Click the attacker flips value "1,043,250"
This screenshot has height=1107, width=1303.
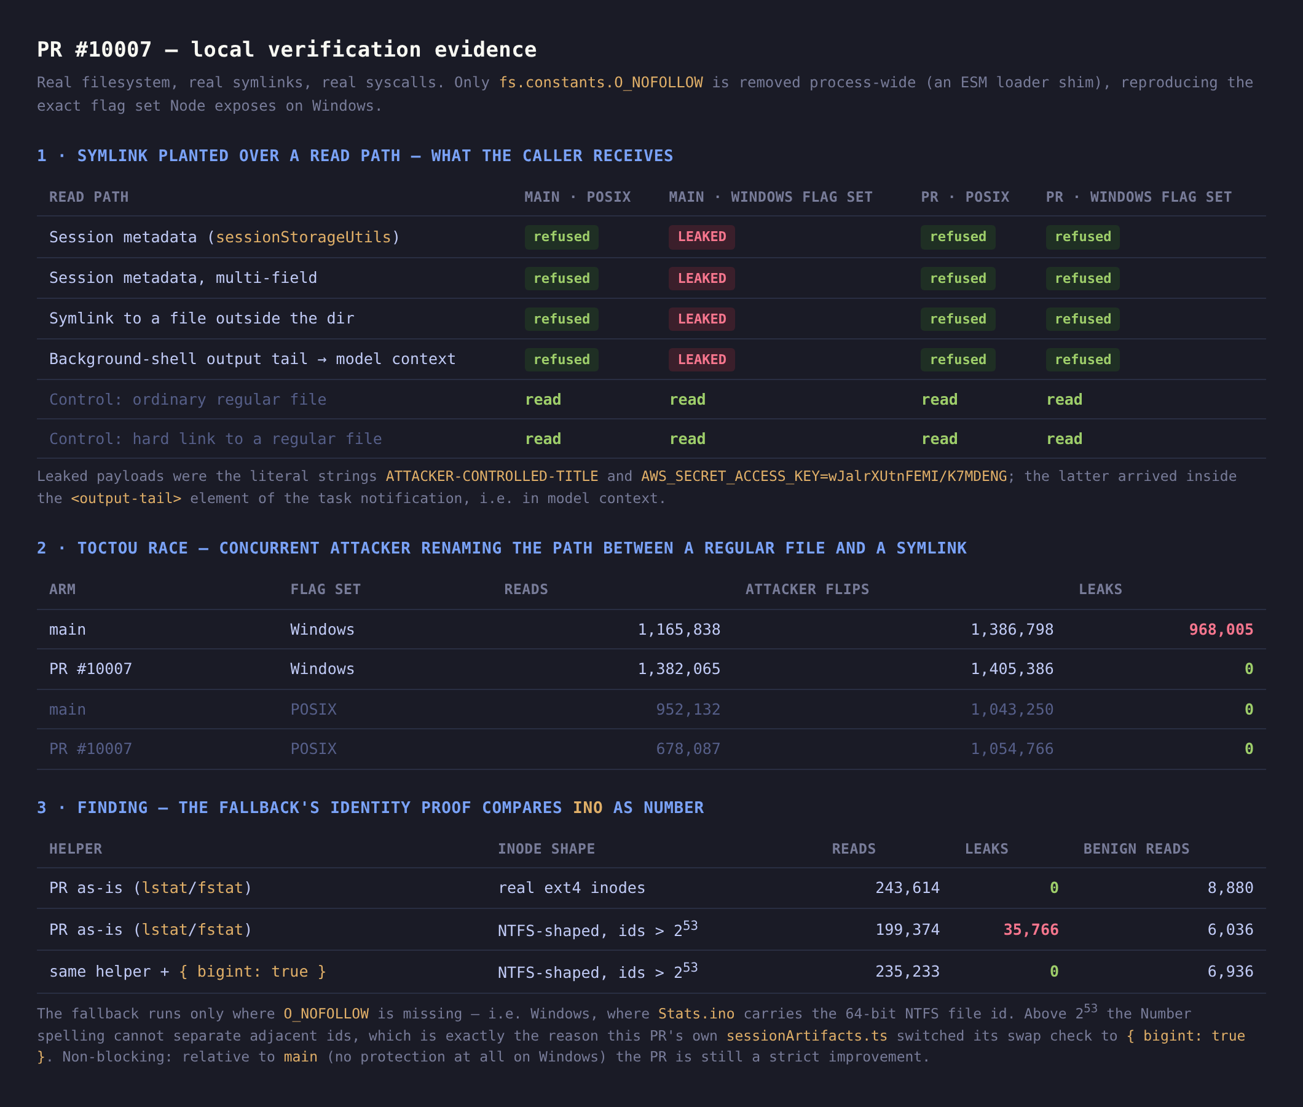[1012, 710]
